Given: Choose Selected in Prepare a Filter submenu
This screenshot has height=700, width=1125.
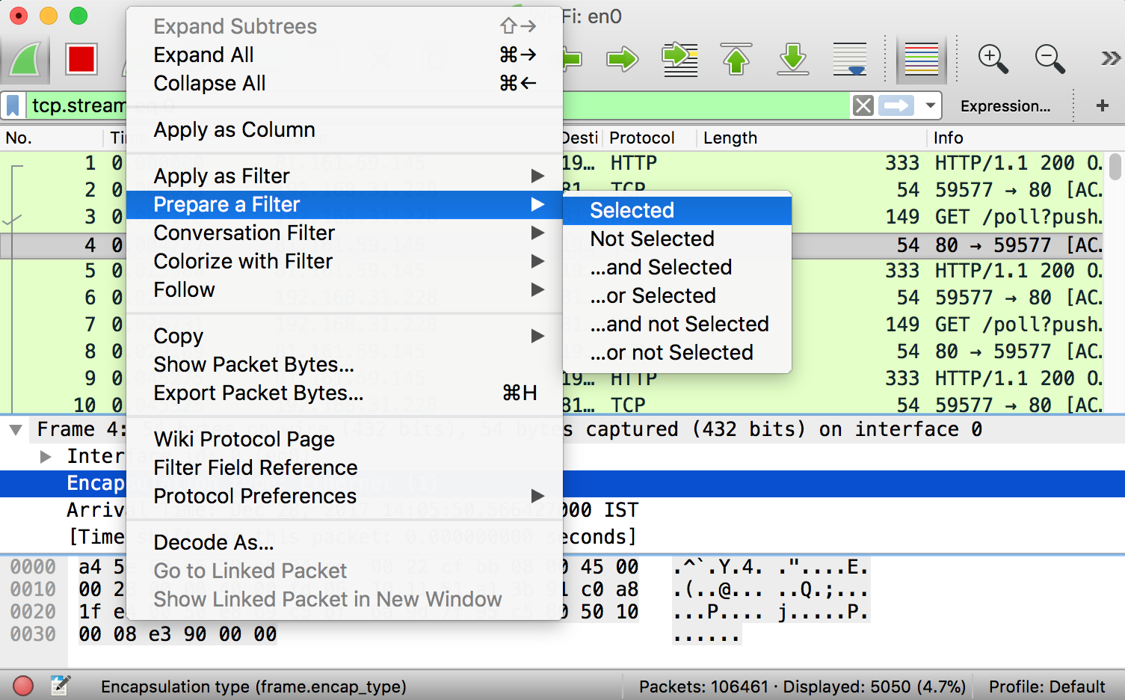Looking at the screenshot, I should 677,211.
